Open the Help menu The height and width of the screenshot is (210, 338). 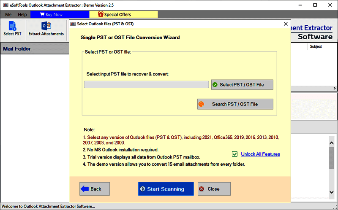[x=22, y=15]
